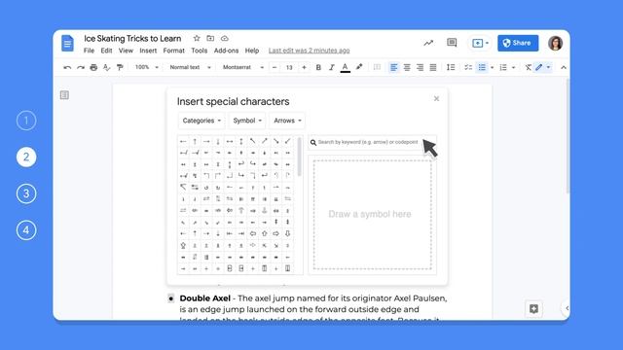
Task: Hide the menus with the caret
Action: 564,67
